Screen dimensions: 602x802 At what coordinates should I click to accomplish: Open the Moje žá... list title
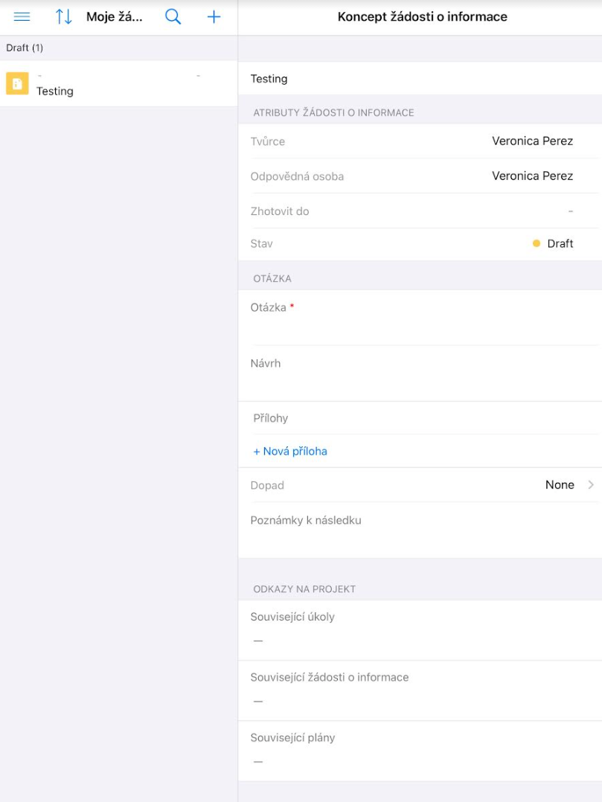114,17
